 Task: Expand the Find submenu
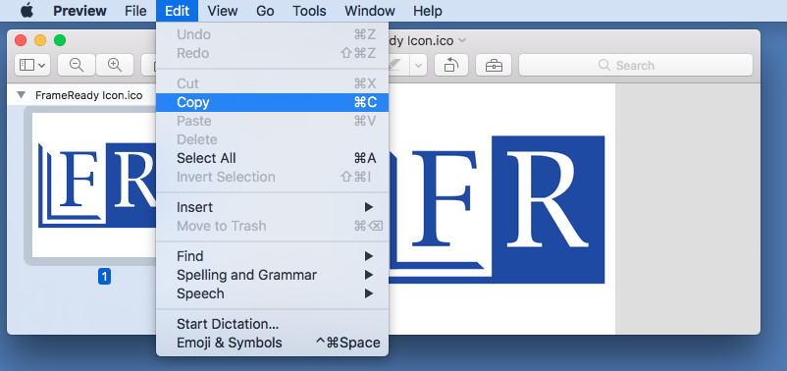click(272, 256)
